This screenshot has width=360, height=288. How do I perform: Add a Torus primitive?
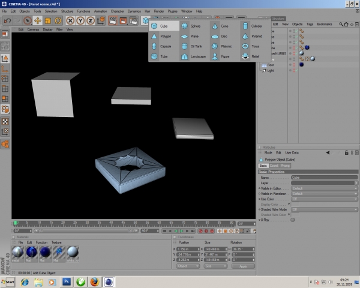tap(254, 46)
